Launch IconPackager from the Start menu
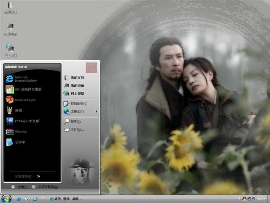Screen dimensions: 270x203 click(x=24, y=100)
